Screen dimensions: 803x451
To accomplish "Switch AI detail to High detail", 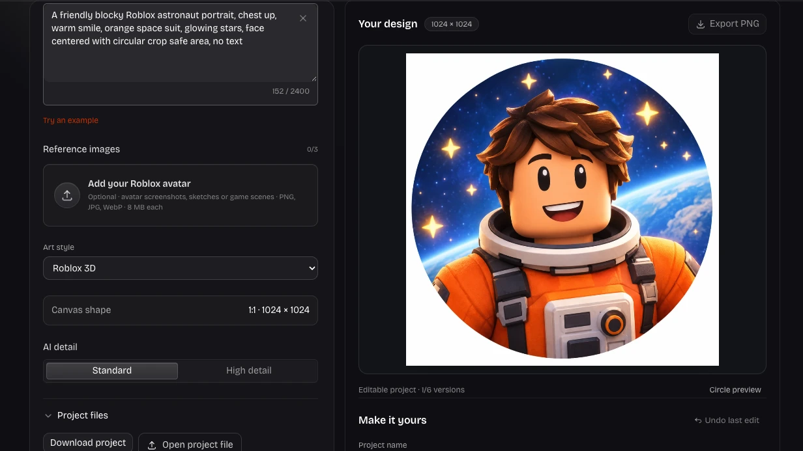I will click(249, 370).
